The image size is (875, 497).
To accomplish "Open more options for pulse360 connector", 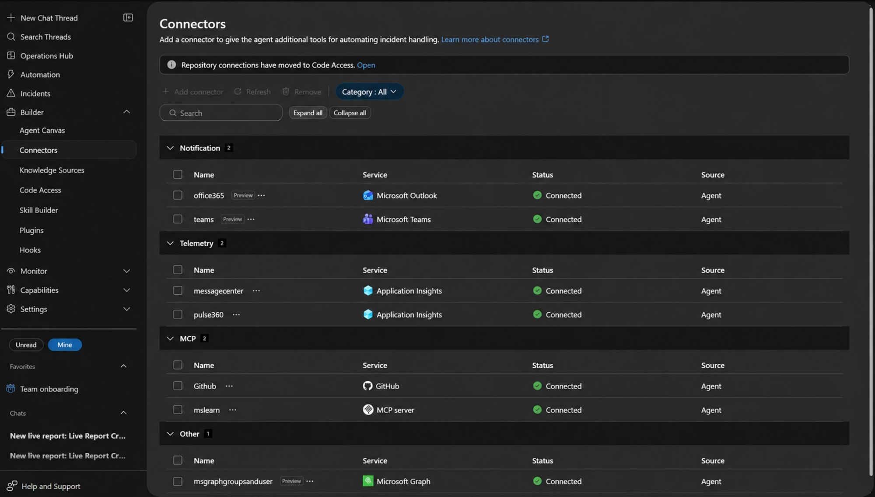I will [236, 314].
